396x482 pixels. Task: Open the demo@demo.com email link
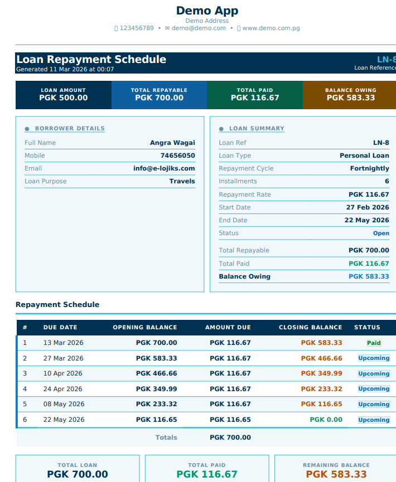pyautogui.click(x=199, y=28)
